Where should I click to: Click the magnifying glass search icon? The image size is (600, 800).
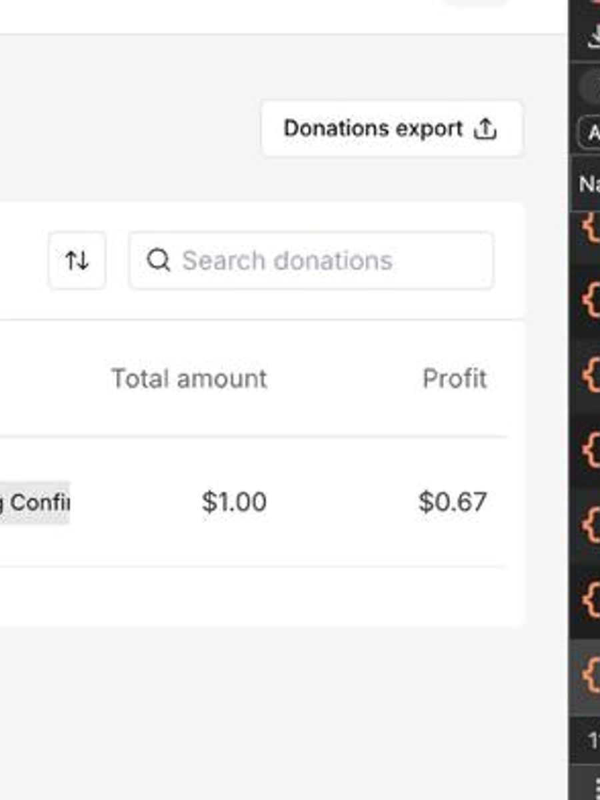(x=158, y=260)
